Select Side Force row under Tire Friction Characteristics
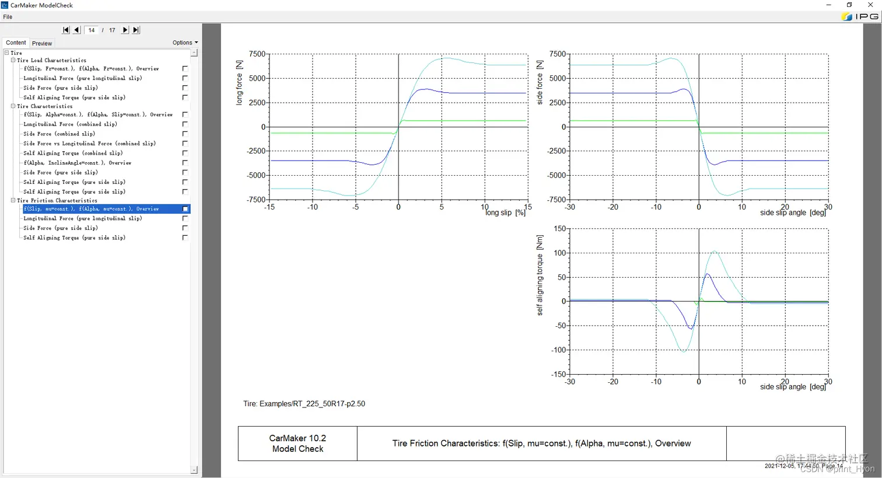 (x=61, y=228)
